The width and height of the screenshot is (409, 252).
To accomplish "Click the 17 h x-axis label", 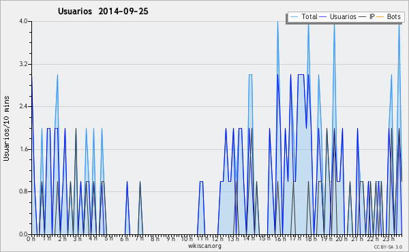I will click(295, 238).
